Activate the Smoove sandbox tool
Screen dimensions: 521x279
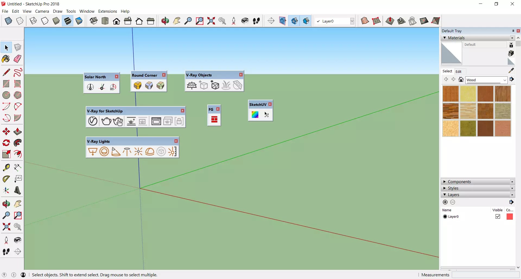point(390,21)
